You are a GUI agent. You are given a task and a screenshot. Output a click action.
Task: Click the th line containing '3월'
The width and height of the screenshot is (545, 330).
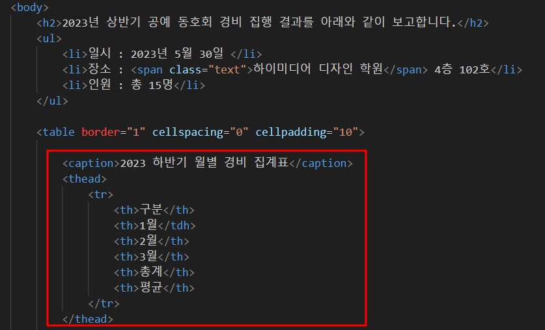pyautogui.click(x=152, y=257)
